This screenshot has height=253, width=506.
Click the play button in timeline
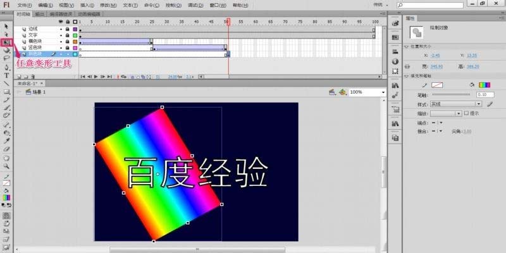coord(96,77)
